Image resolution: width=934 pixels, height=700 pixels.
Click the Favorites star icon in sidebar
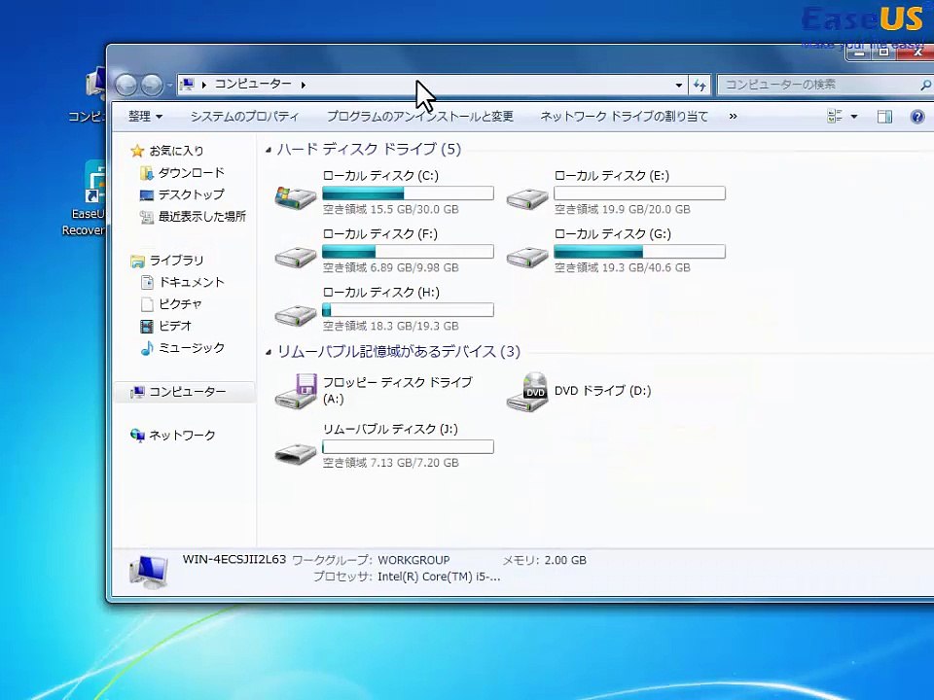pos(137,151)
